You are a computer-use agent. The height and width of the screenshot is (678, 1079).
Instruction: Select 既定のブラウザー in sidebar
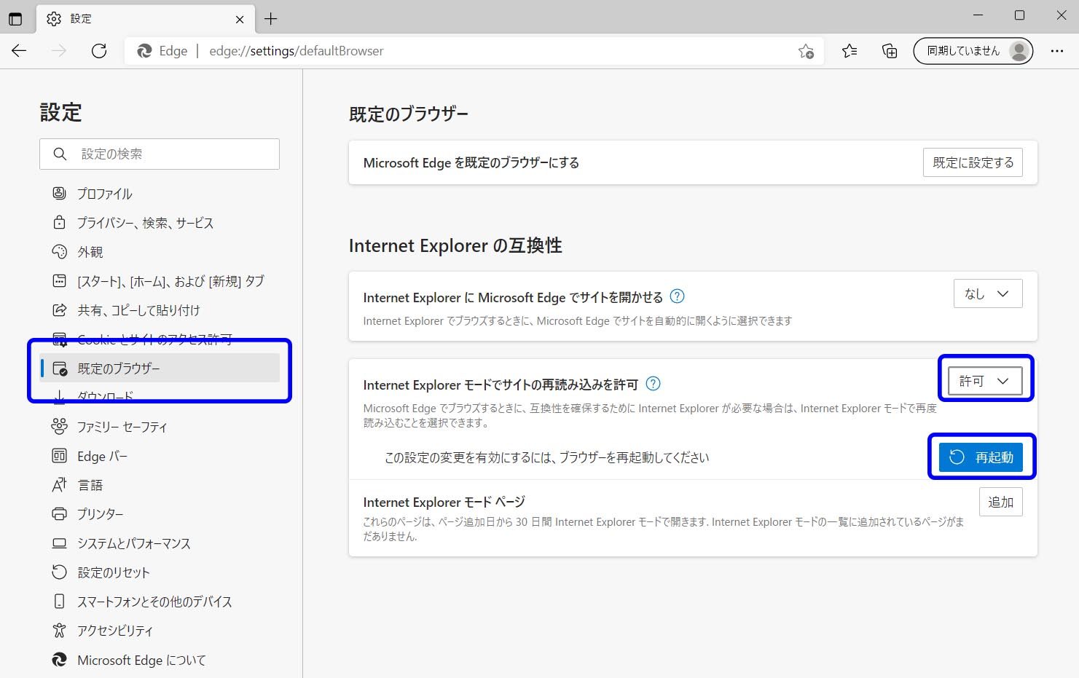click(160, 368)
